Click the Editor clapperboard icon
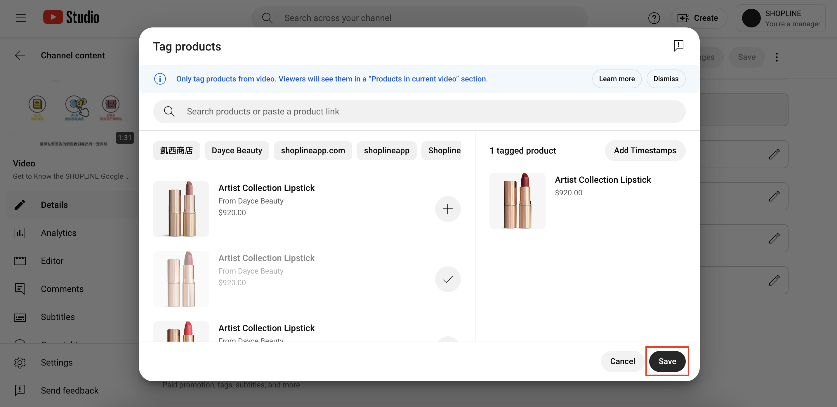 (20, 261)
